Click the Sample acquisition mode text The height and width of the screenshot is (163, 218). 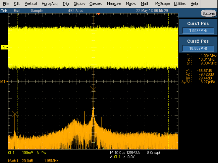pyautogui.click(x=37, y=11)
